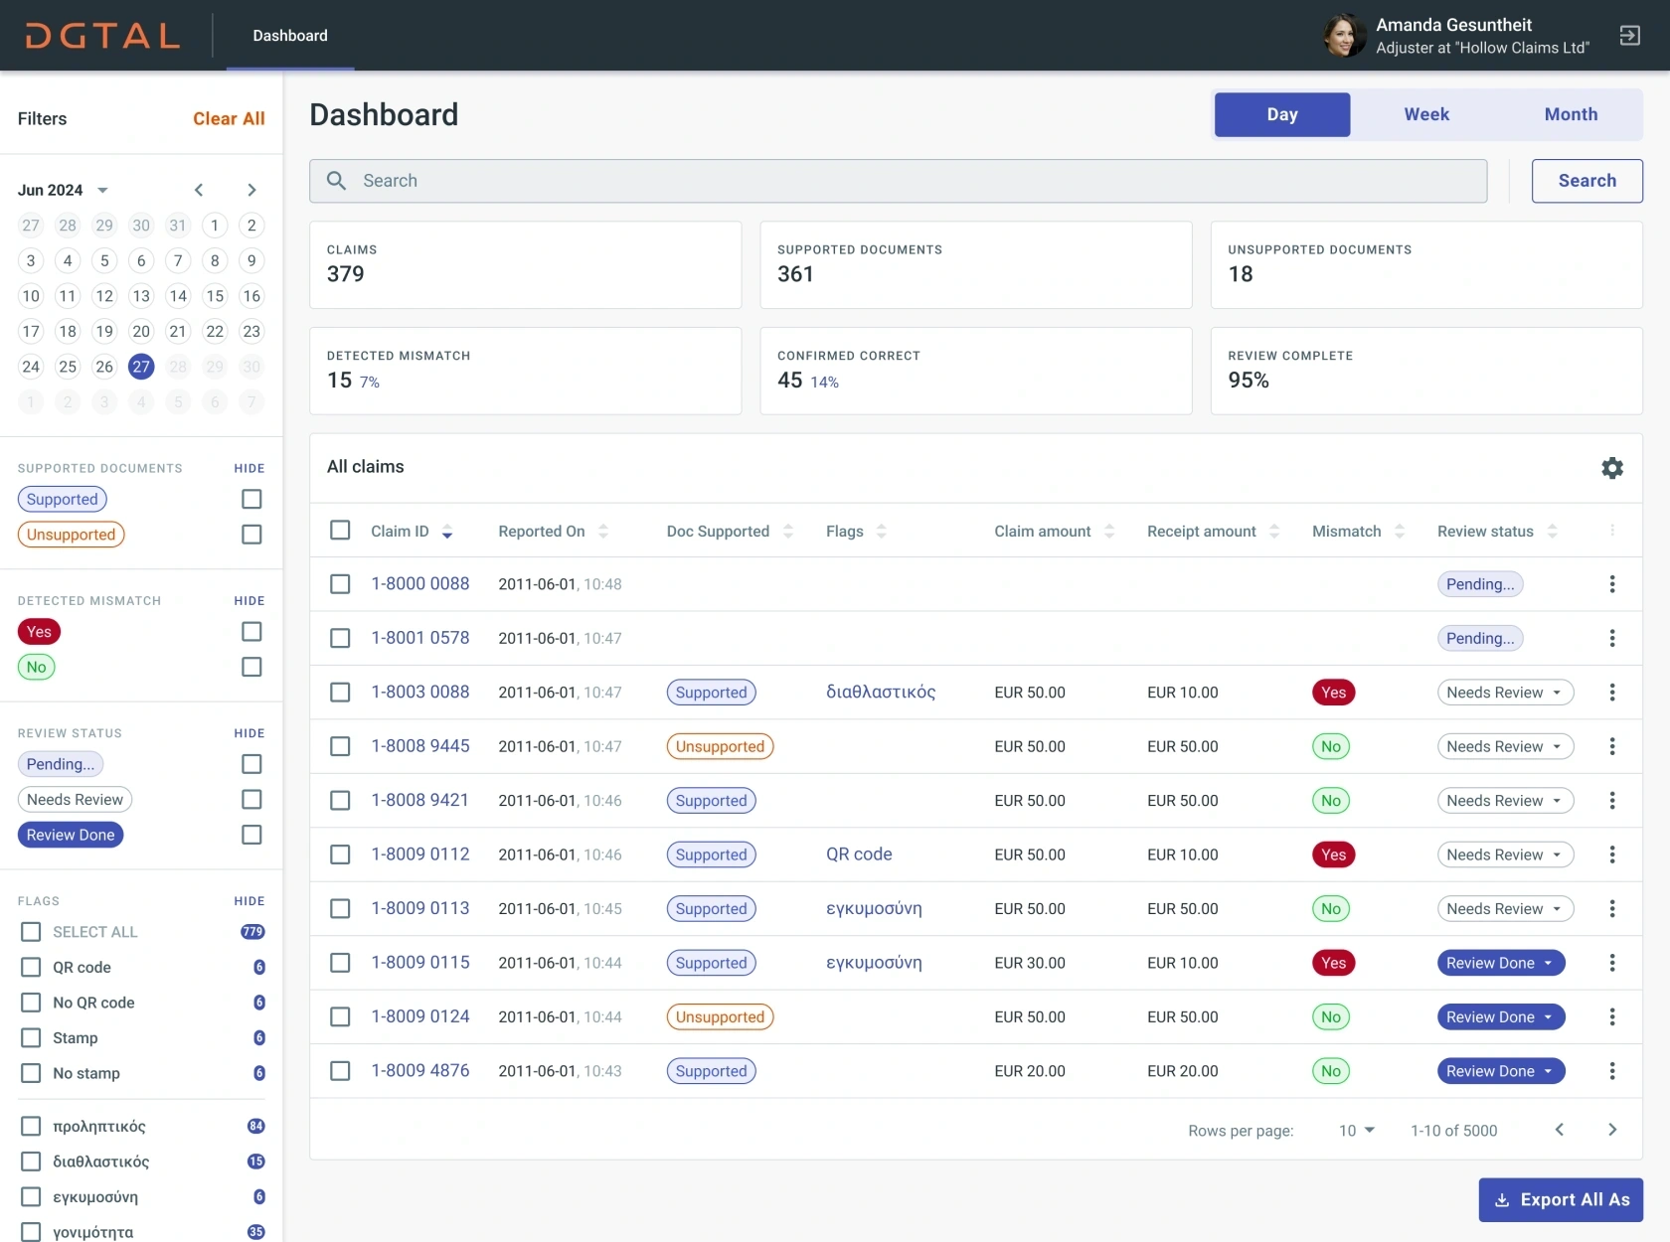Open the rows per page dropdown
This screenshot has width=1670, height=1242.
click(1356, 1131)
